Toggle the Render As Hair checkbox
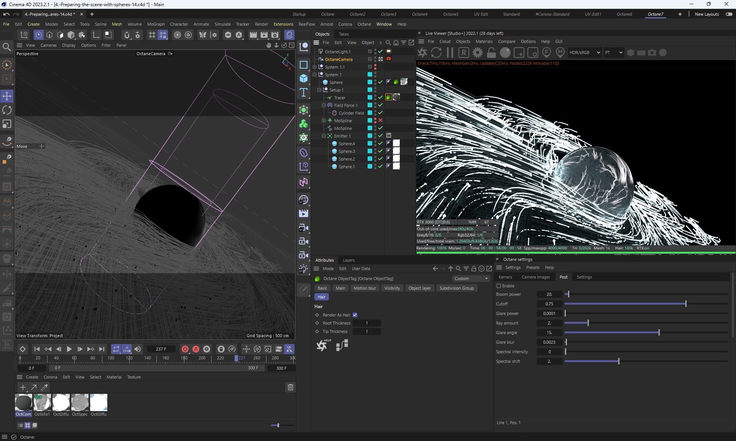Image resolution: width=736 pixels, height=441 pixels. [x=355, y=315]
